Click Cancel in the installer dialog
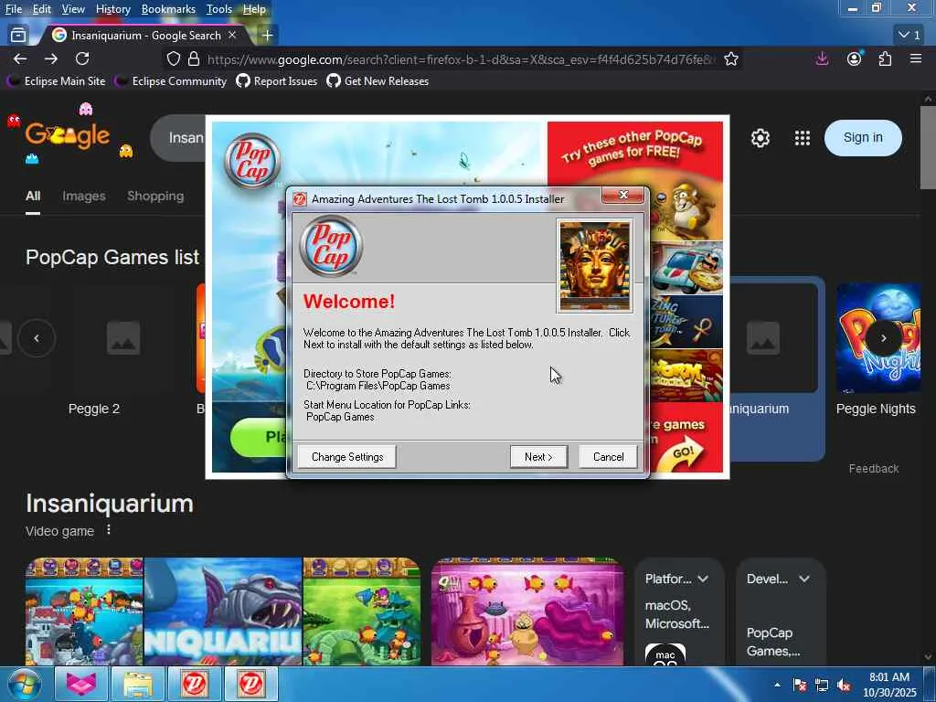 608,457
